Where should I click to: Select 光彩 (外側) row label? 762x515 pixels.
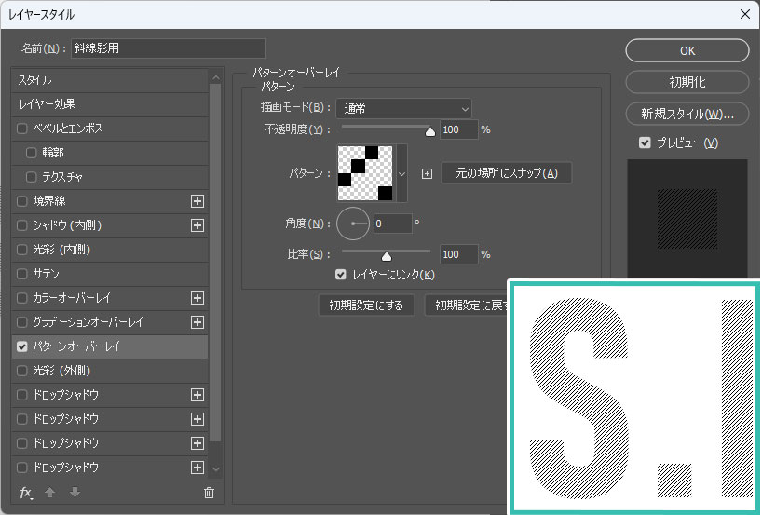(61, 371)
